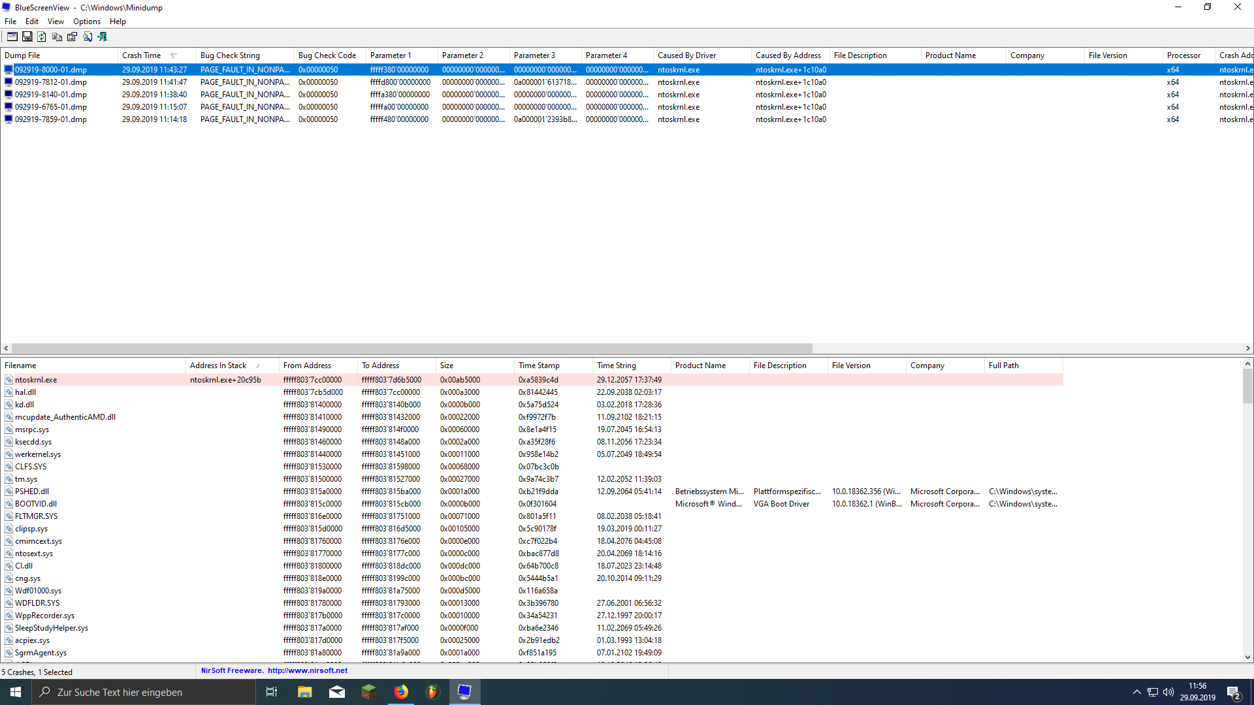The width and height of the screenshot is (1254, 705).
Task: Click the lower pane's scroll down arrow
Action: click(1247, 657)
